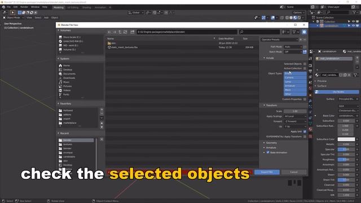Click the browse material sphere icon
The width and height of the screenshot is (361, 203).
coord(317,75)
